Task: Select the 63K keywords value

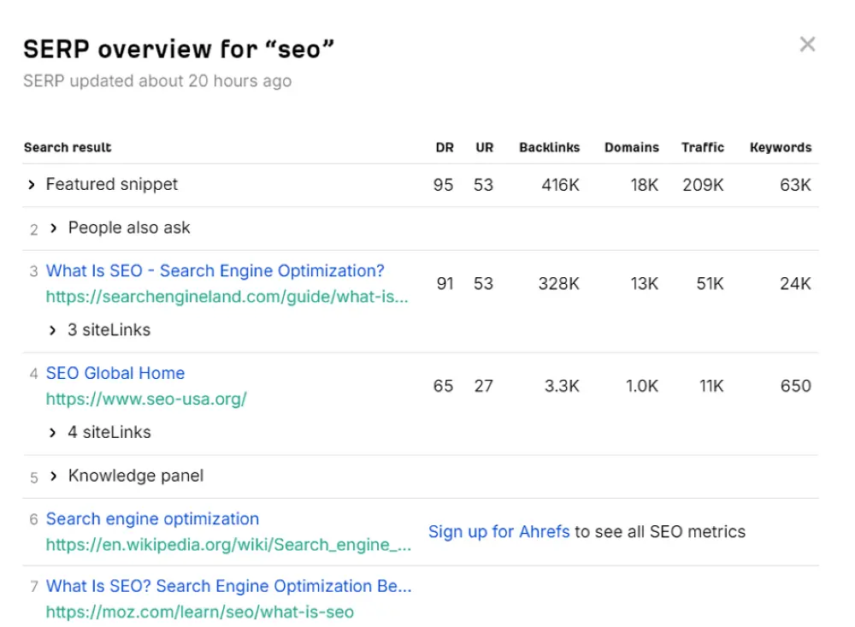Action: pos(795,185)
